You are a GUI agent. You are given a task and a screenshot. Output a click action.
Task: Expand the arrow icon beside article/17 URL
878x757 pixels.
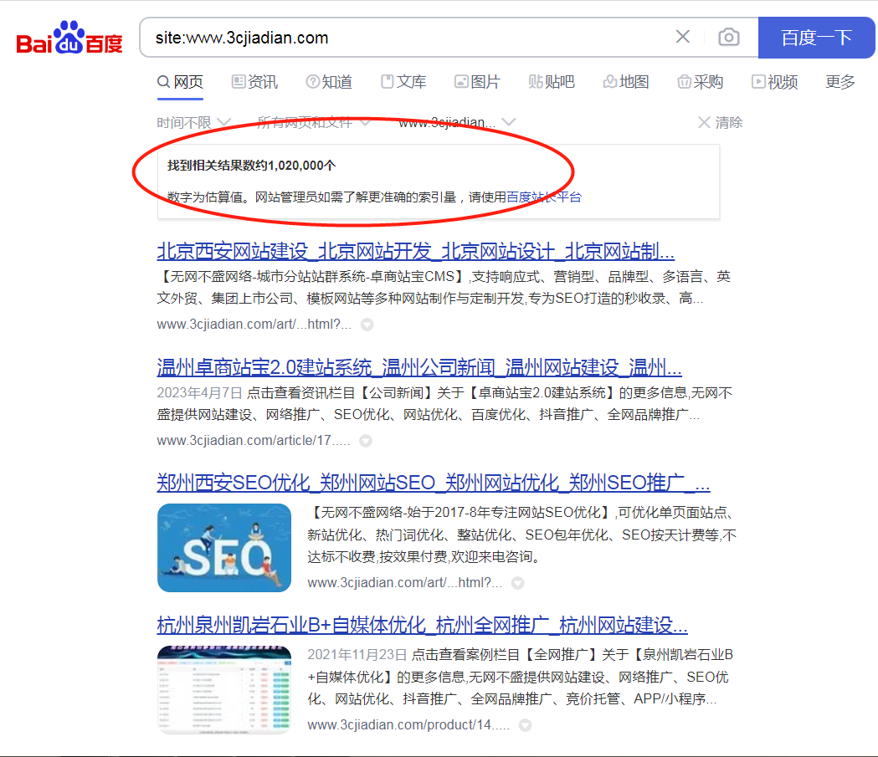click(x=366, y=441)
